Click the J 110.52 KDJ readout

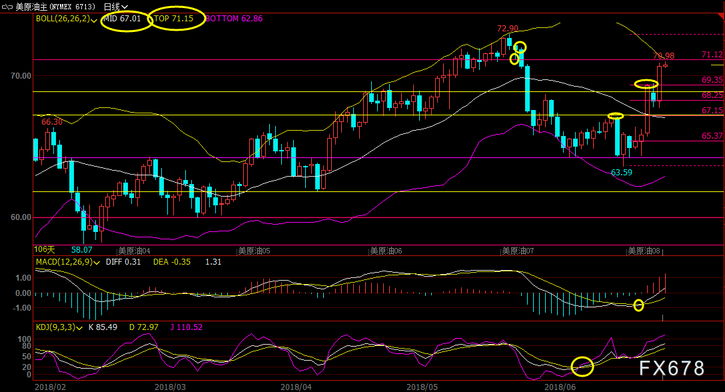(x=187, y=327)
